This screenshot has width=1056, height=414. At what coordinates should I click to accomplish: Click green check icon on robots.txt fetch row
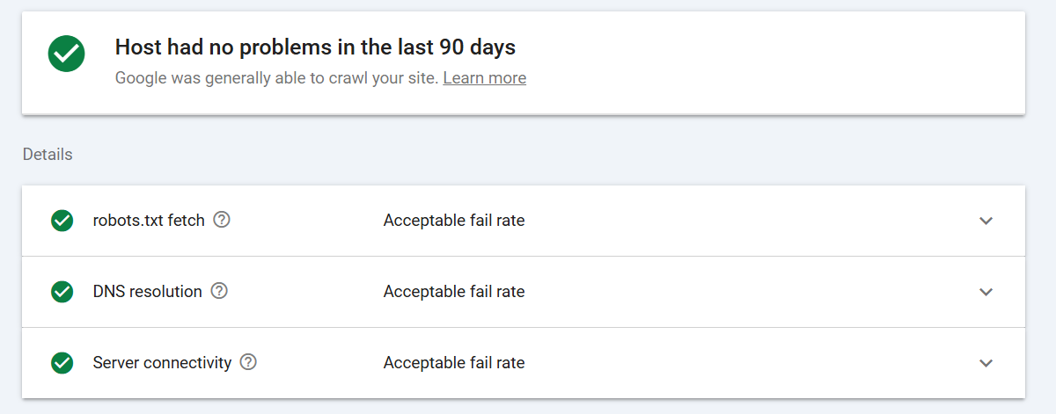[x=62, y=221]
